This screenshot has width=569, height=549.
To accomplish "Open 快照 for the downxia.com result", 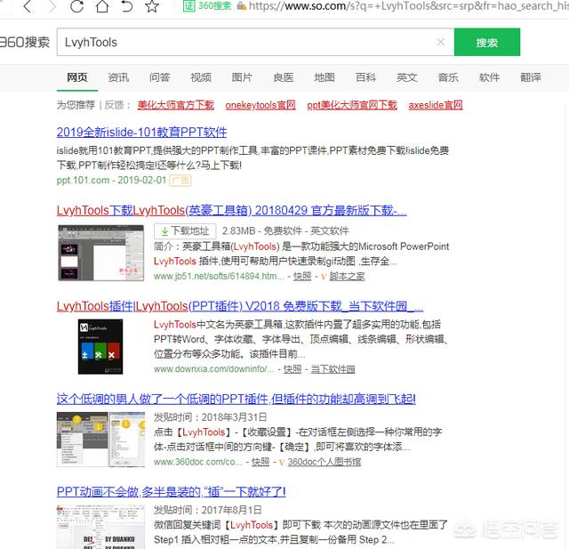I will click(x=293, y=369).
